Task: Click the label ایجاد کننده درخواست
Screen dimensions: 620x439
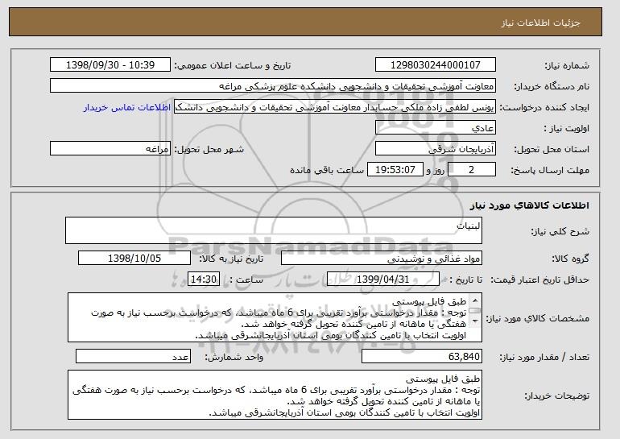Action: tap(544, 107)
